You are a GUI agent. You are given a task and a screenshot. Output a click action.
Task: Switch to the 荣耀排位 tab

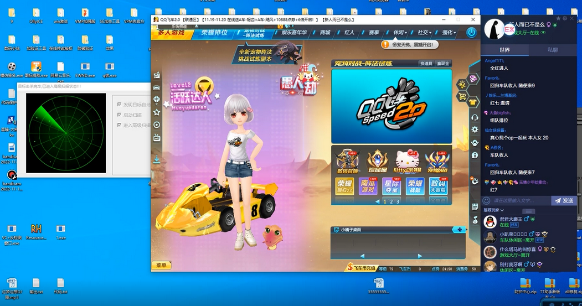(214, 33)
